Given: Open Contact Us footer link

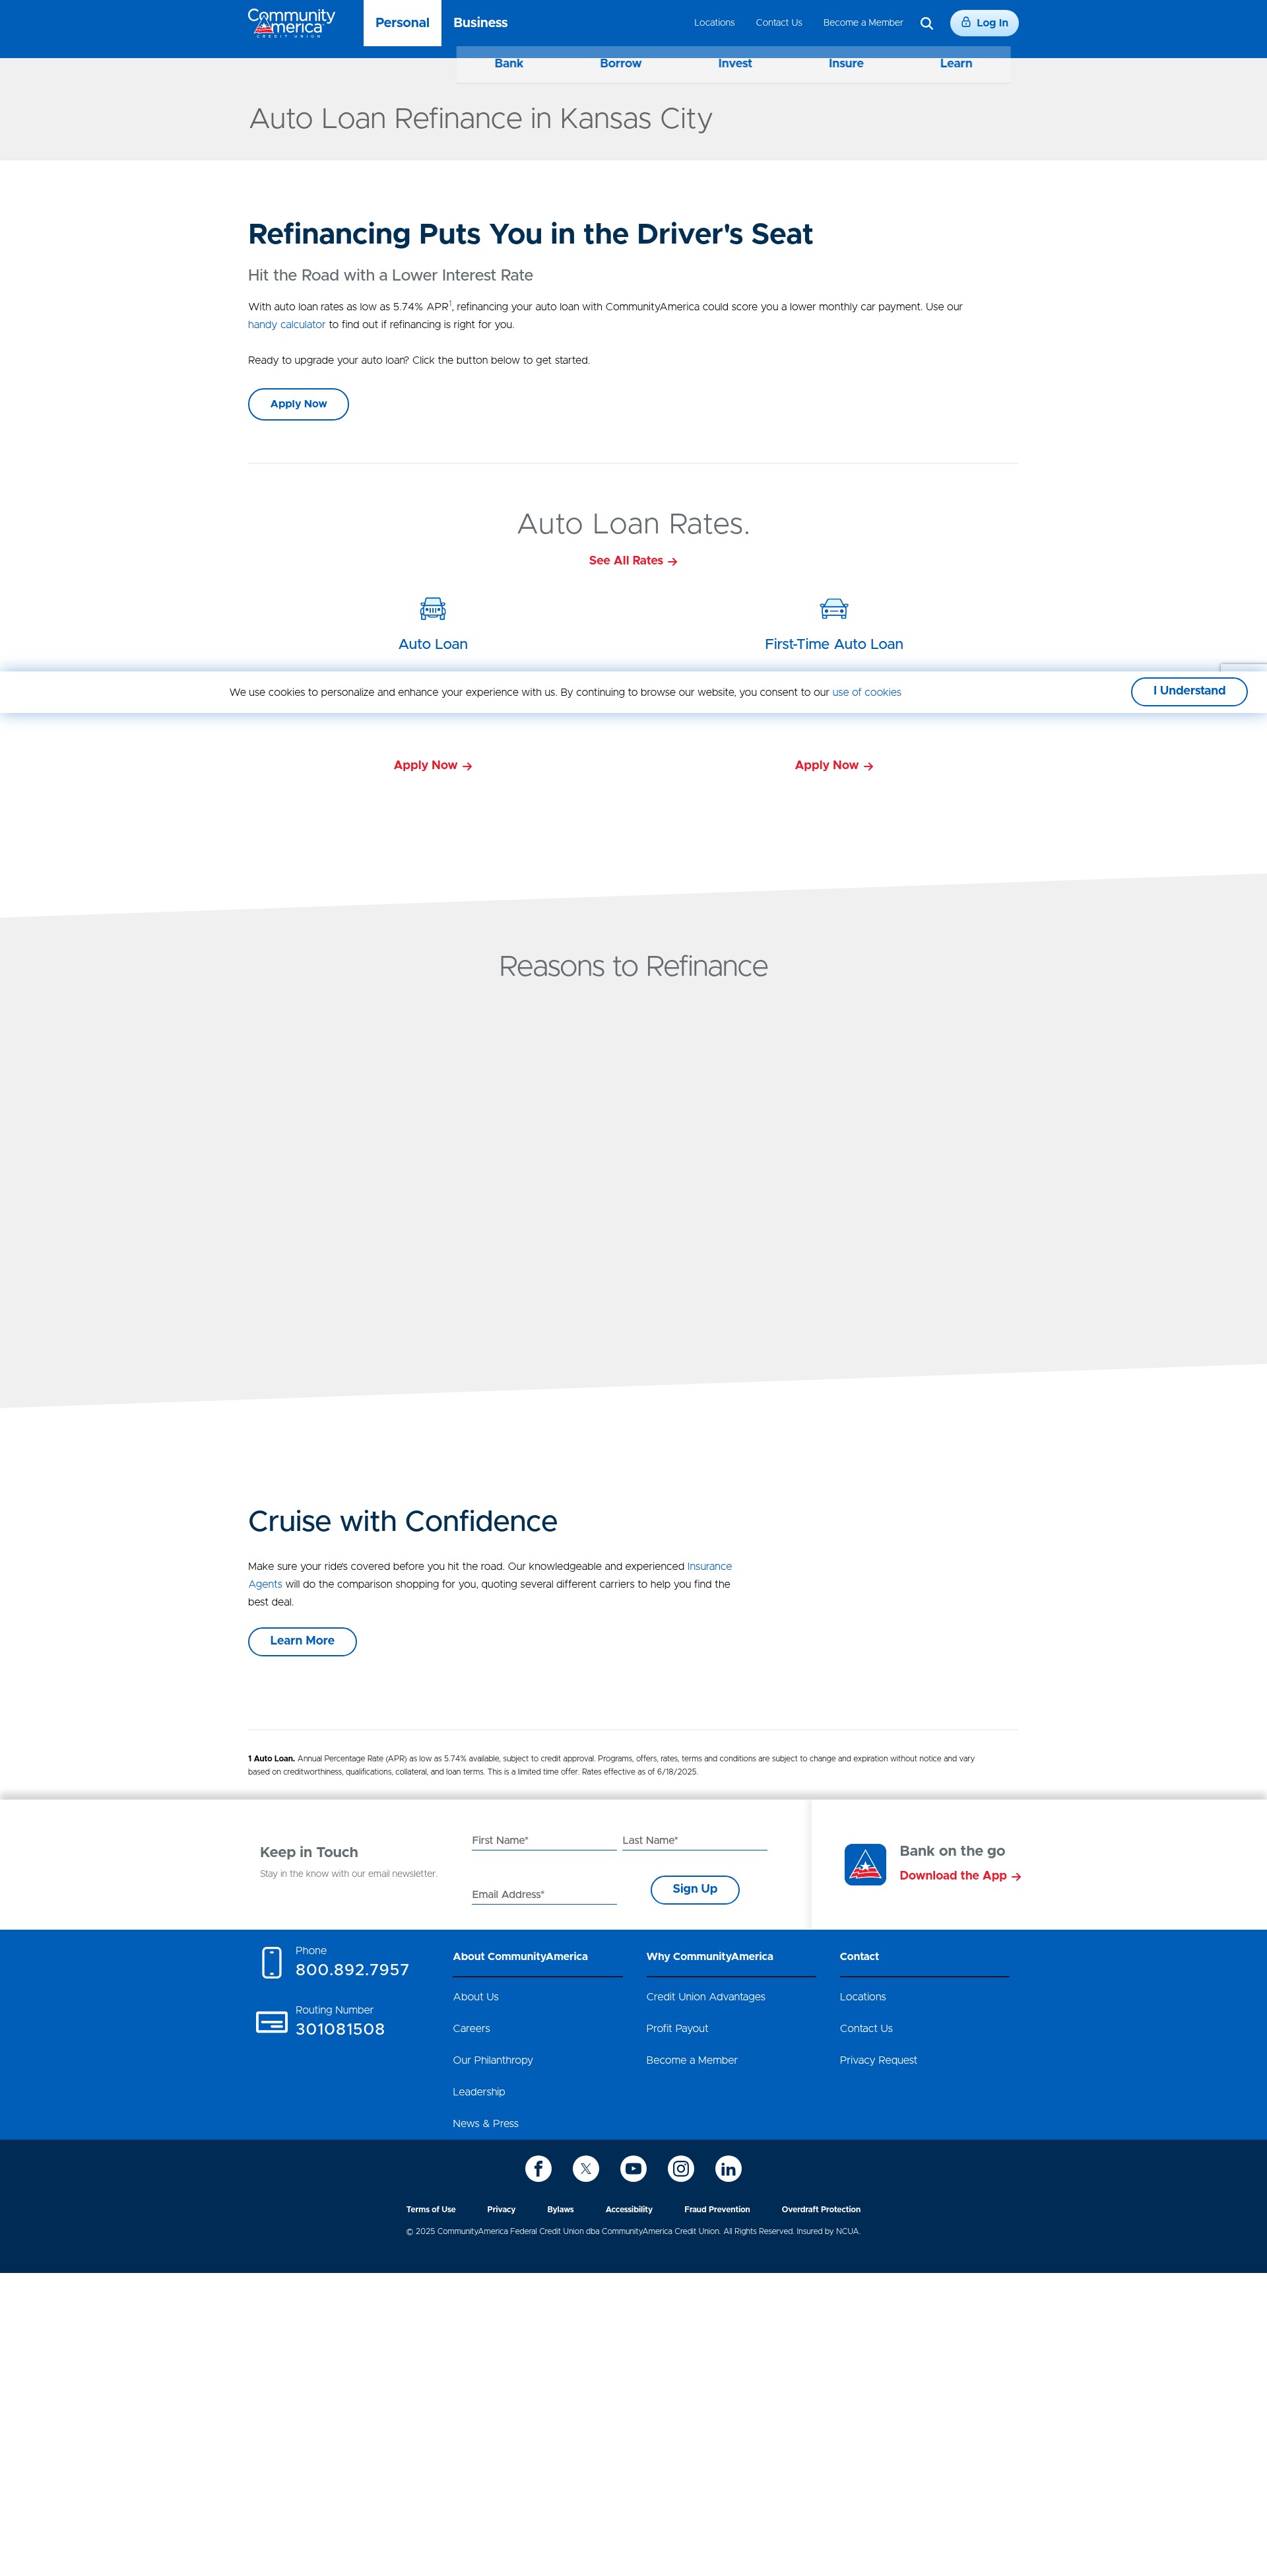Looking at the screenshot, I should pos(865,2029).
